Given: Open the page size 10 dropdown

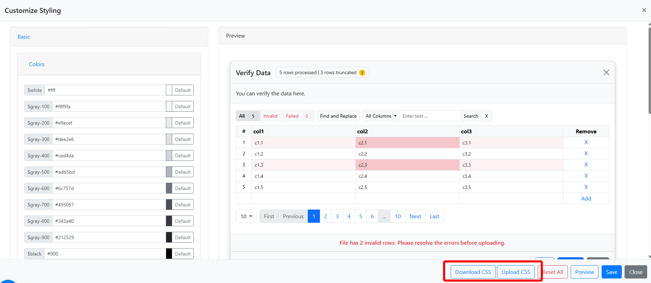Looking at the screenshot, I should coord(246,216).
